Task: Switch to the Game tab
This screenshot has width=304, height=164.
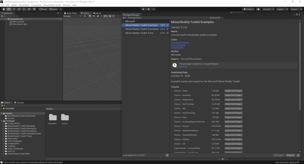Action: tap(97, 13)
